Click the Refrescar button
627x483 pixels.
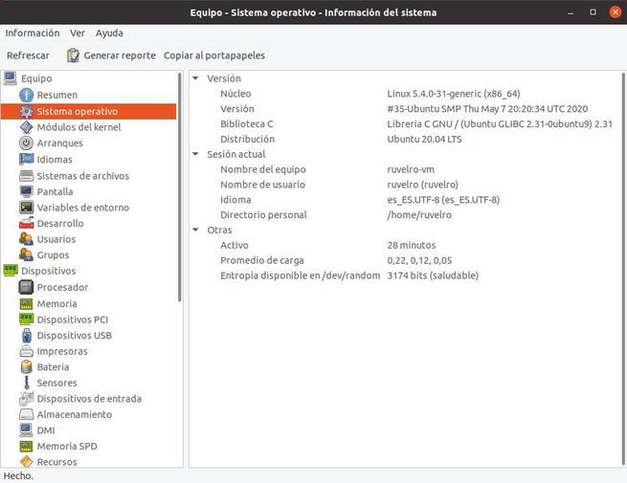[28, 55]
